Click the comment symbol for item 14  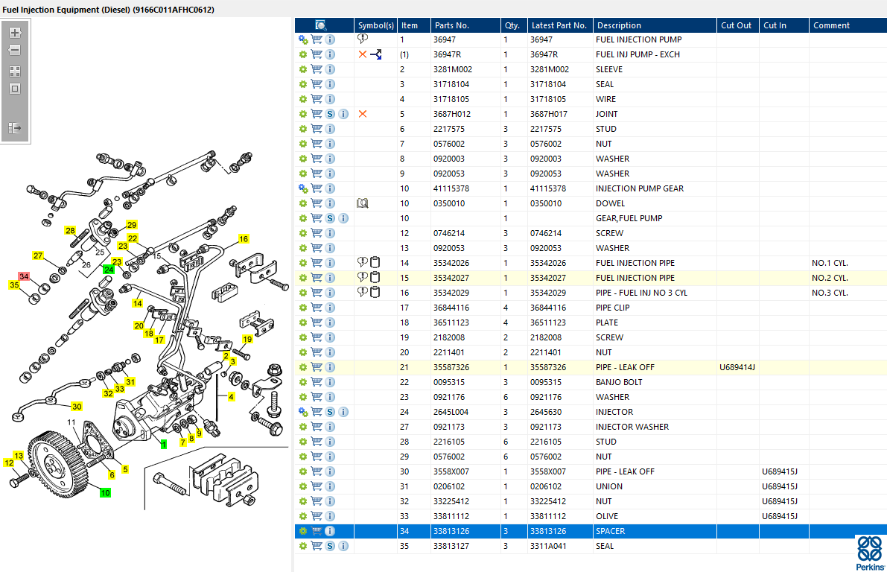[363, 262]
